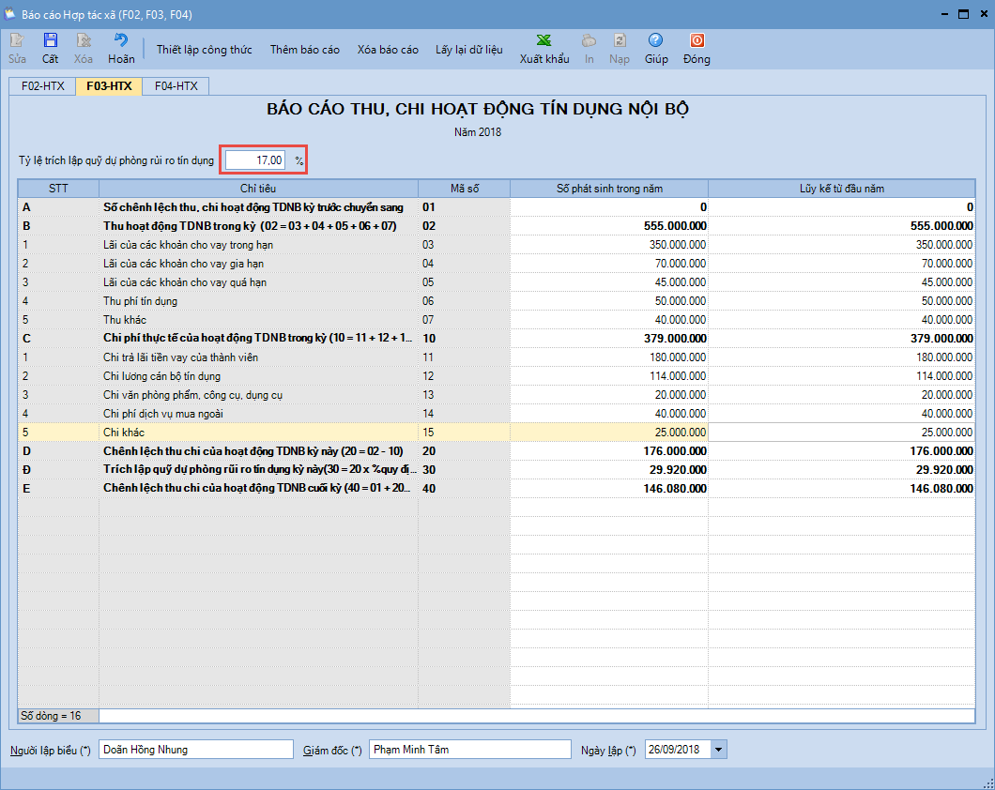
Task: Click the application icon in title bar
Action: tap(9, 14)
